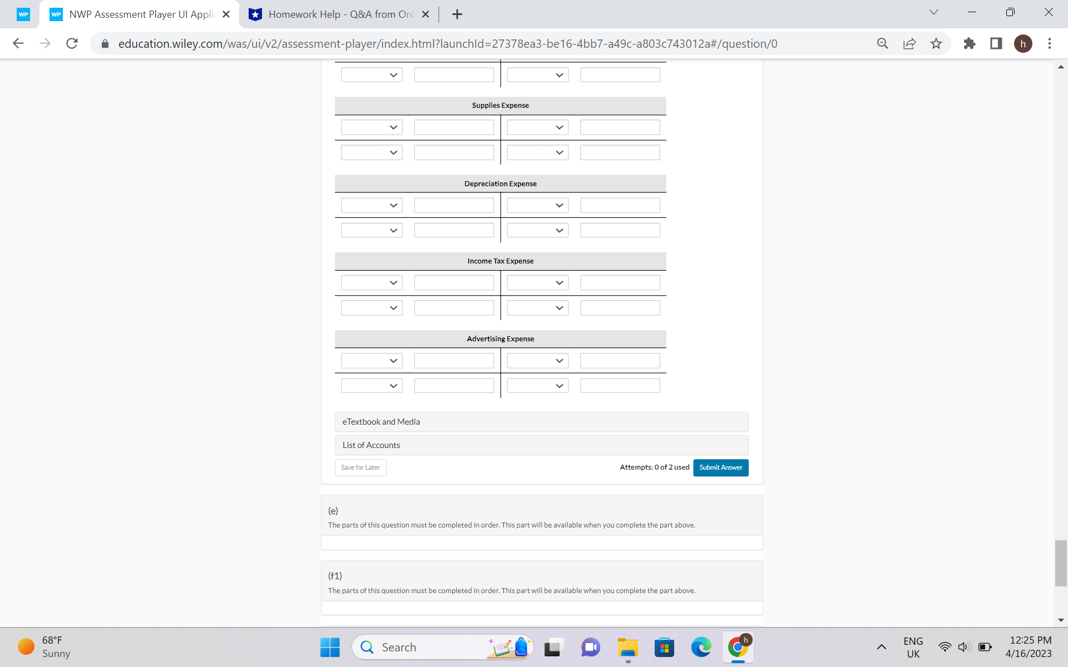Viewport: 1068px width, 667px height.
Task: Open the Windows Start menu
Action: (x=329, y=647)
